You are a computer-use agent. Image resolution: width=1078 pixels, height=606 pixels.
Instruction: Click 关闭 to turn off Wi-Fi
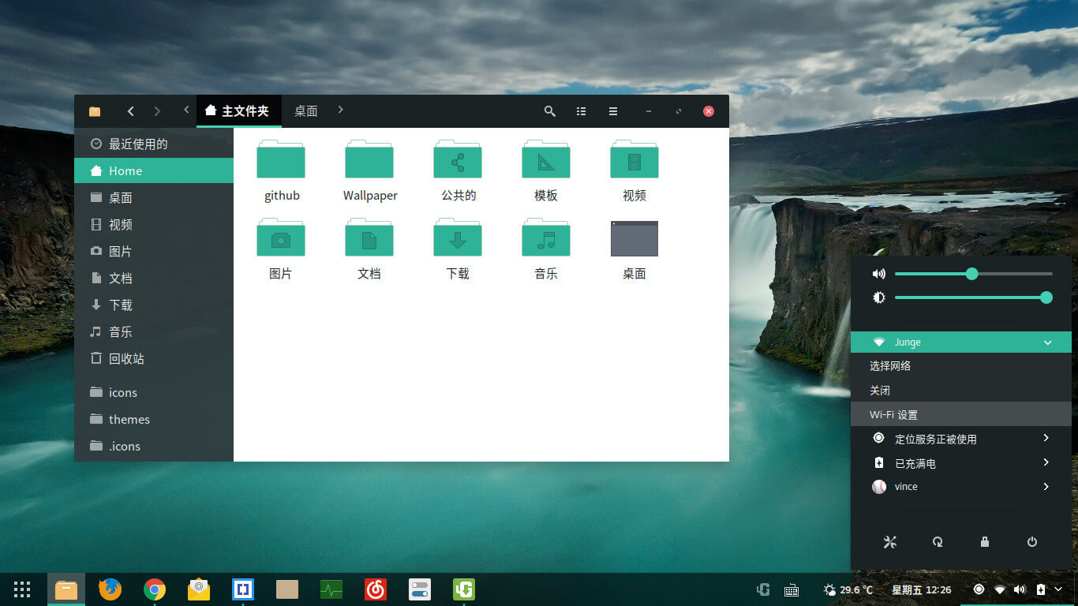880,390
